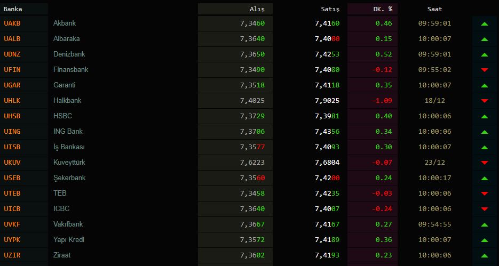The width and height of the screenshot is (499, 266).
Task: Click the red down arrow for Halkbank
Action: [485, 101]
